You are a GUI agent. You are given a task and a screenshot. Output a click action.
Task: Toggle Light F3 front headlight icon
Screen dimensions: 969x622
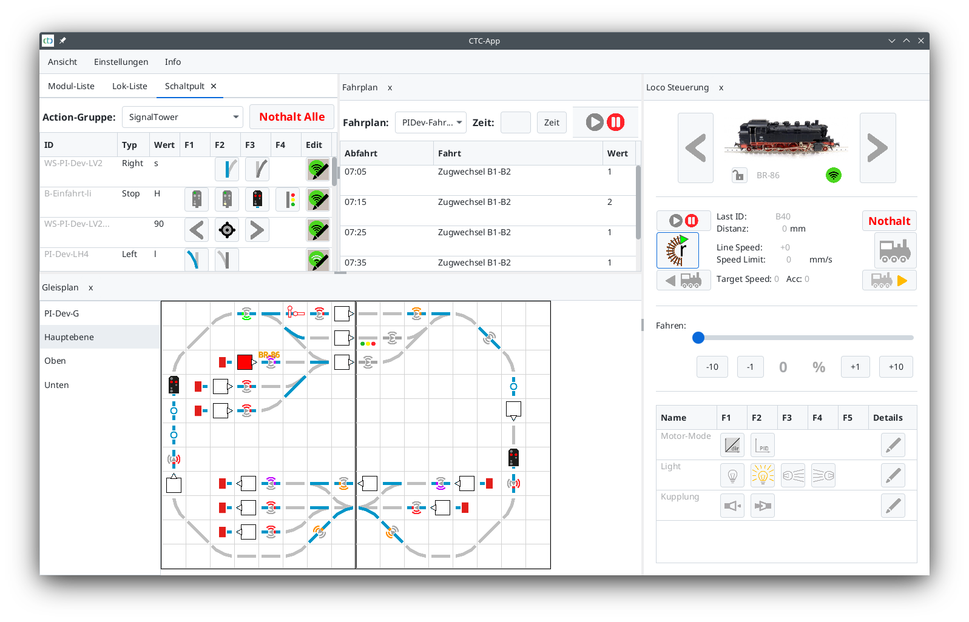[793, 475]
